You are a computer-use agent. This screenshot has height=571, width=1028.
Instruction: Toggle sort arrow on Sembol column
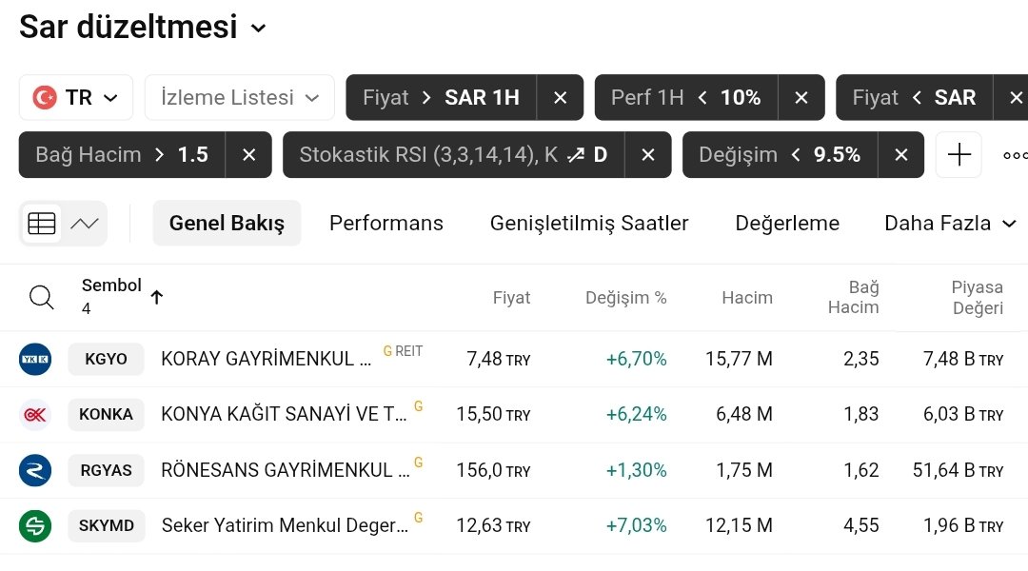click(x=157, y=297)
